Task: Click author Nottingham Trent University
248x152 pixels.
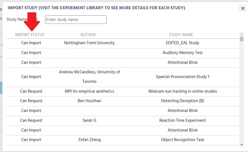Action: (x=89, y=43)
